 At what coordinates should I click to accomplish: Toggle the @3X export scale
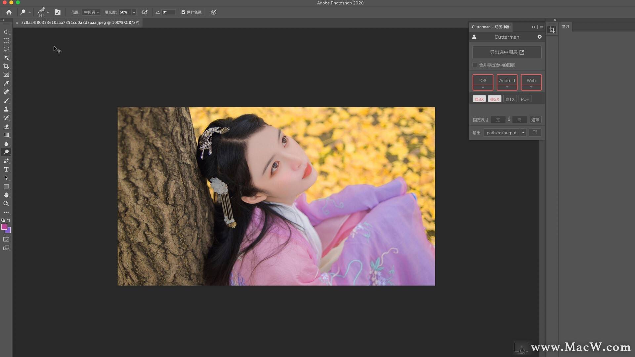[479, 99]
